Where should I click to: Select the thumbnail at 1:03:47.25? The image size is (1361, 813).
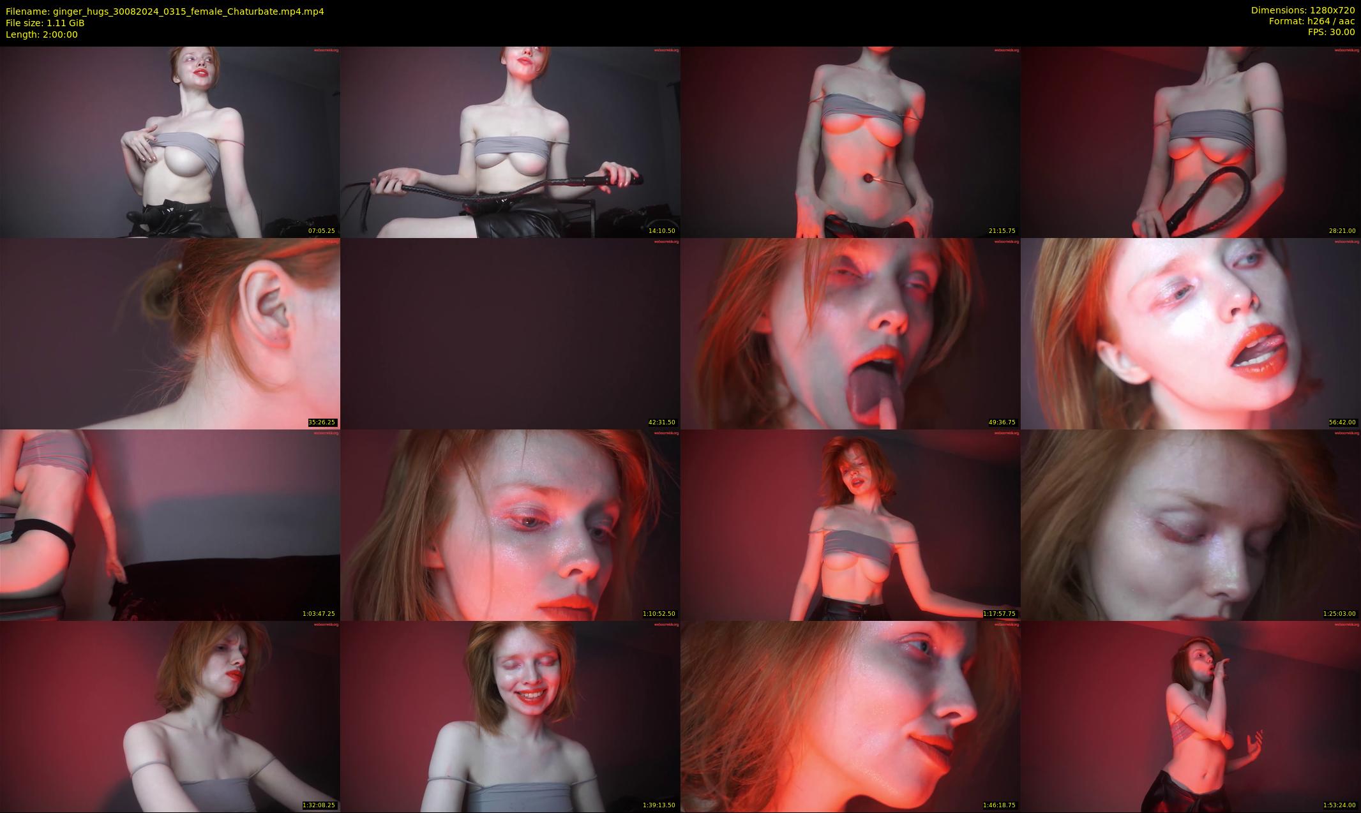170,525
